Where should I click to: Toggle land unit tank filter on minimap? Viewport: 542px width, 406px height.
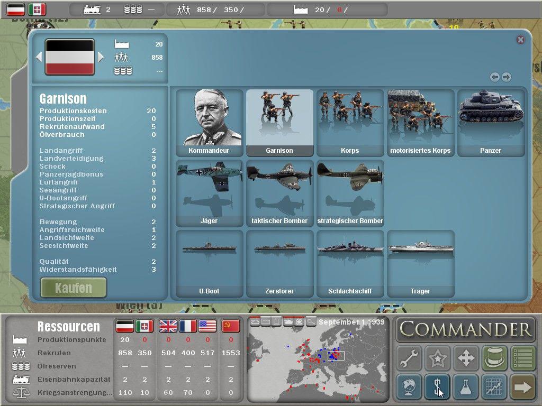pos(288,322)
